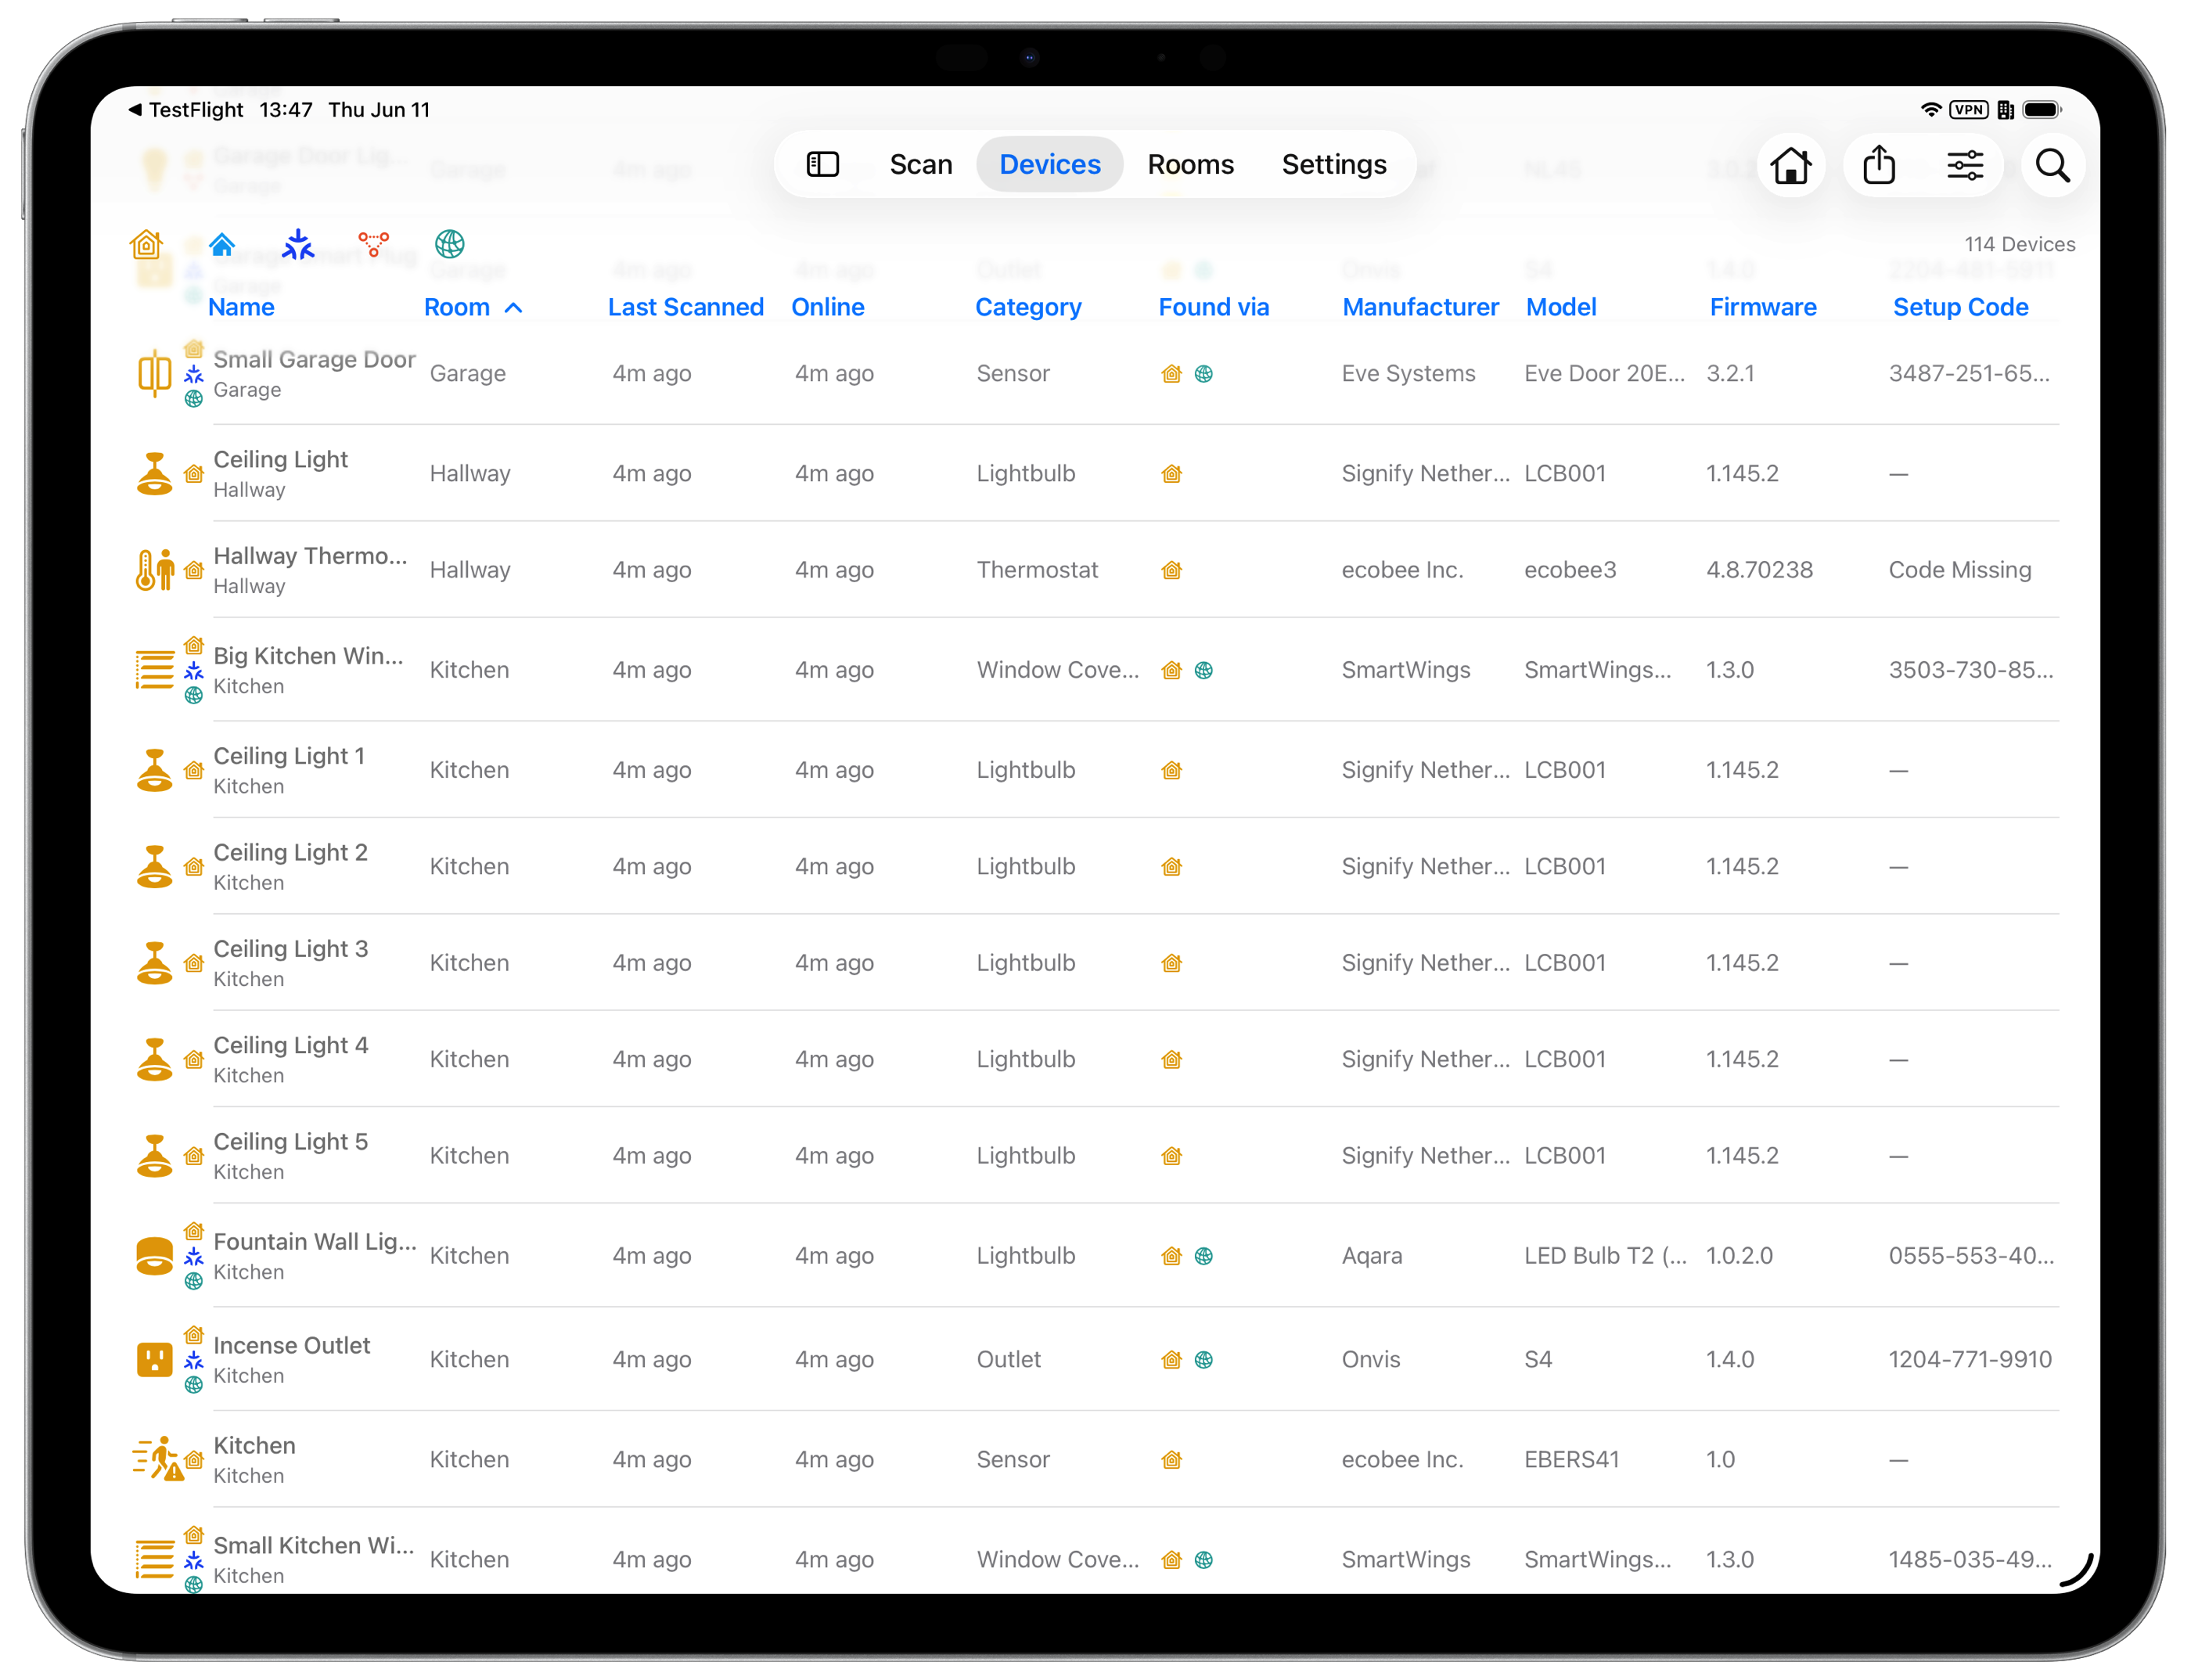The image size is (2191, 1680).
Task: Open the Scan tab
Action: point(920,164)
